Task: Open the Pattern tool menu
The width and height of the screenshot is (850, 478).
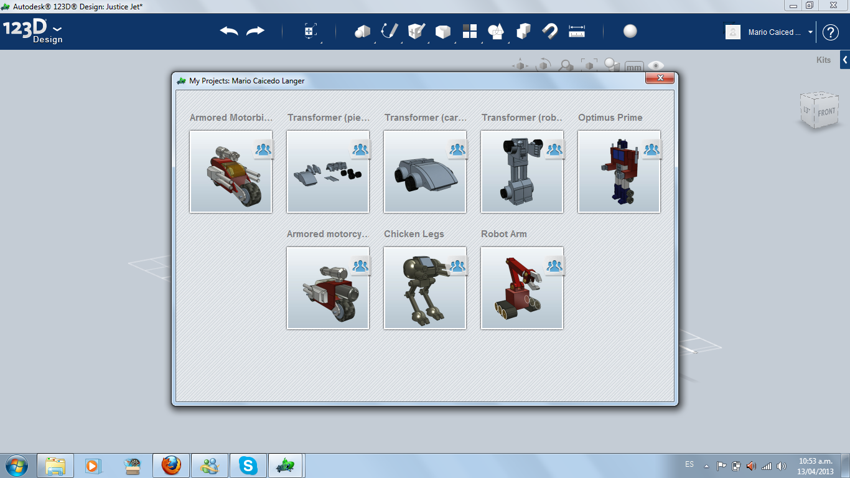Action: click(x=470, y=32)
